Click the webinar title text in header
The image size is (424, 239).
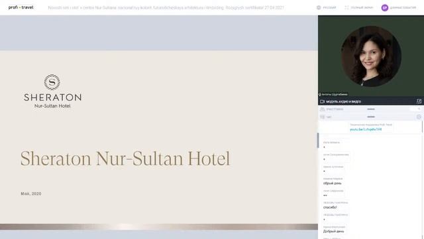pos(166,7)
